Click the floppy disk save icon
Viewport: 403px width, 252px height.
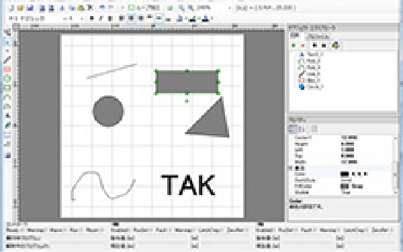pyautogui.click(x=30, y=8)
